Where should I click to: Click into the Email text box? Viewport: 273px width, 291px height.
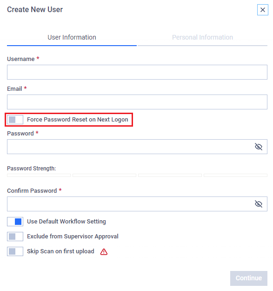[x=137, y=102]
